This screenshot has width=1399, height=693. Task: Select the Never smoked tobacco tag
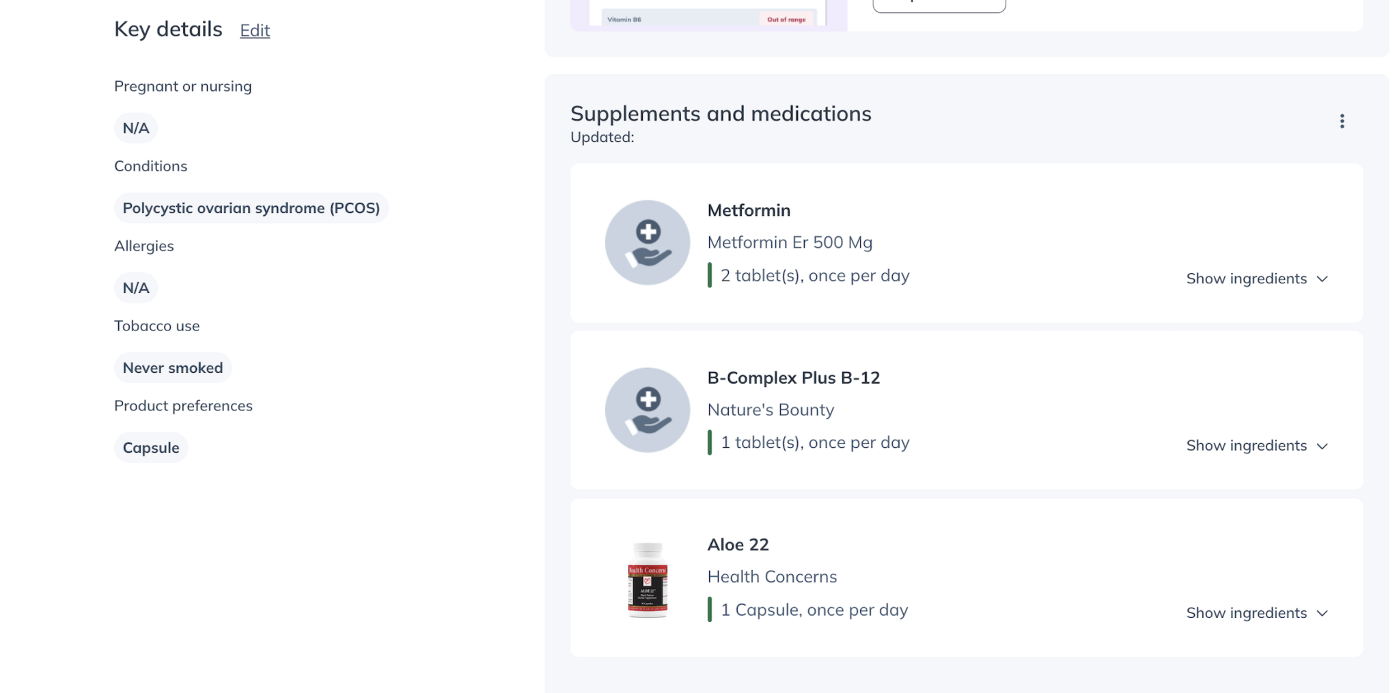173,367
